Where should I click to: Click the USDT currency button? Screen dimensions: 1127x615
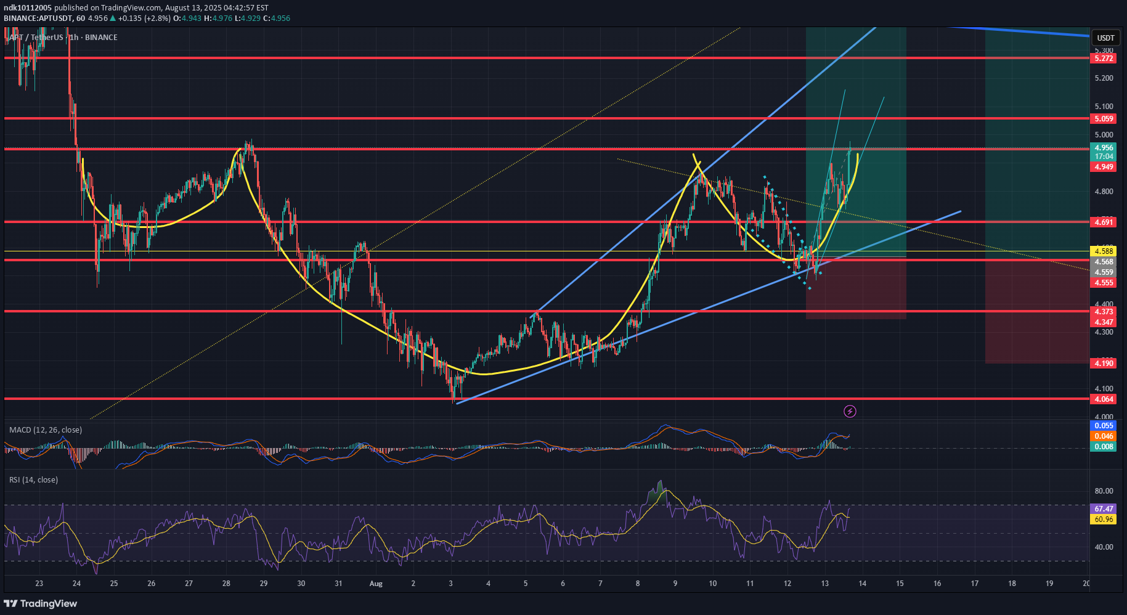coord(1105,38)
